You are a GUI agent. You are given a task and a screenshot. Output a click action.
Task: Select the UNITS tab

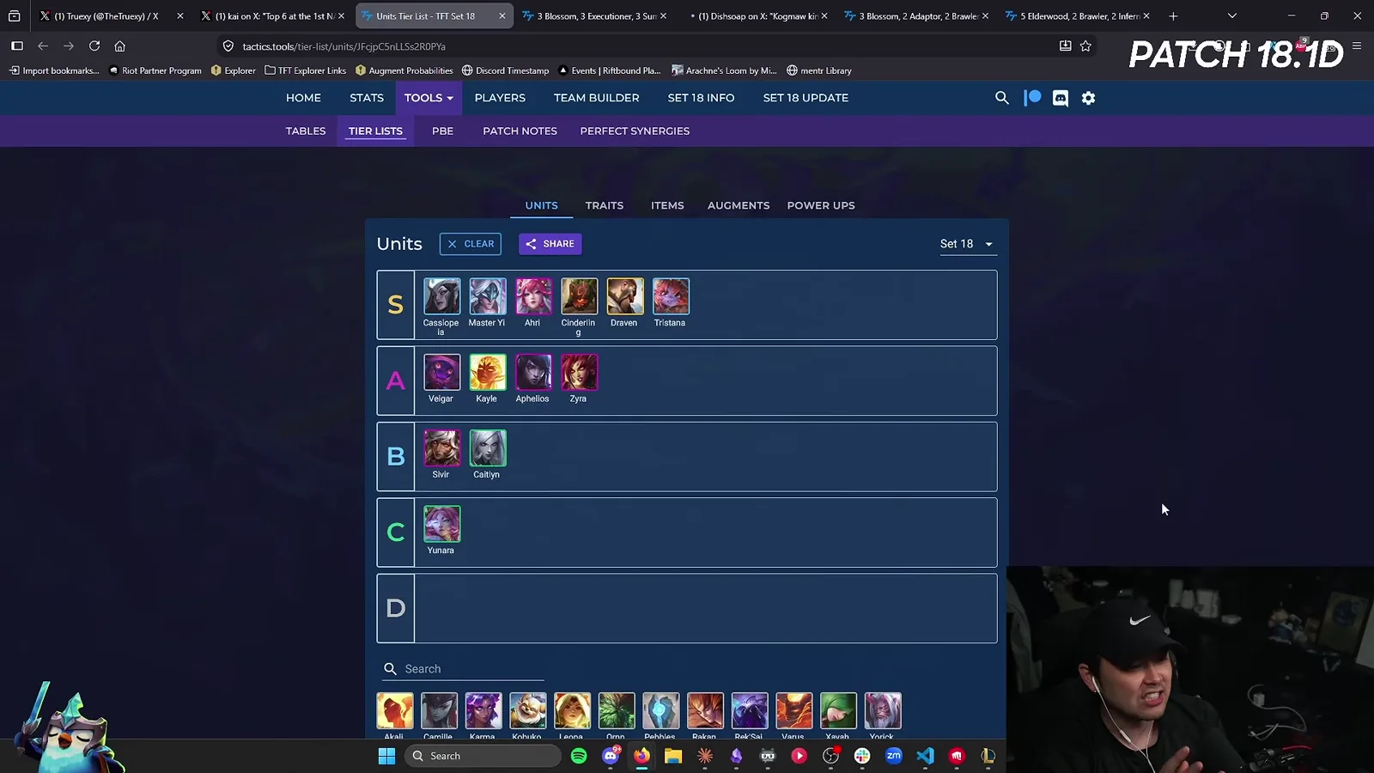coord(542,205)
